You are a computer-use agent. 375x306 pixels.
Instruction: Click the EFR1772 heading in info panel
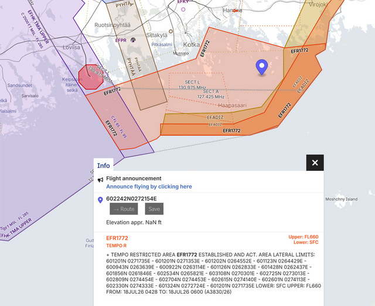pos(117,238)
